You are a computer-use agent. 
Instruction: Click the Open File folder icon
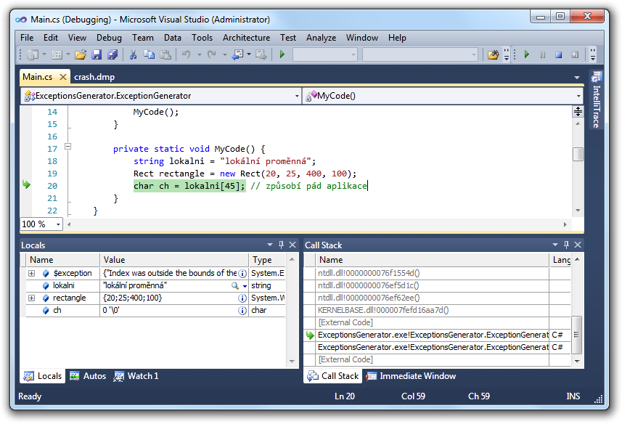[81, 54]
